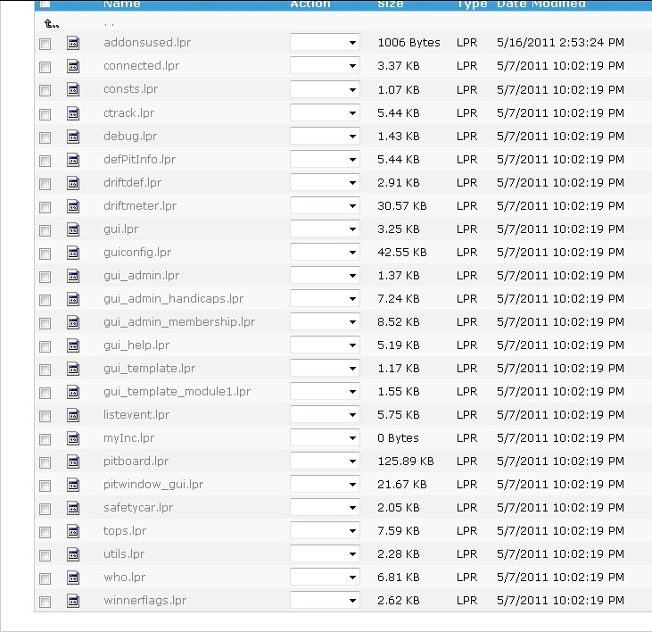
Task: Expand the action dropdown for defPitInfo.lpr
Action: pos(325,160)
